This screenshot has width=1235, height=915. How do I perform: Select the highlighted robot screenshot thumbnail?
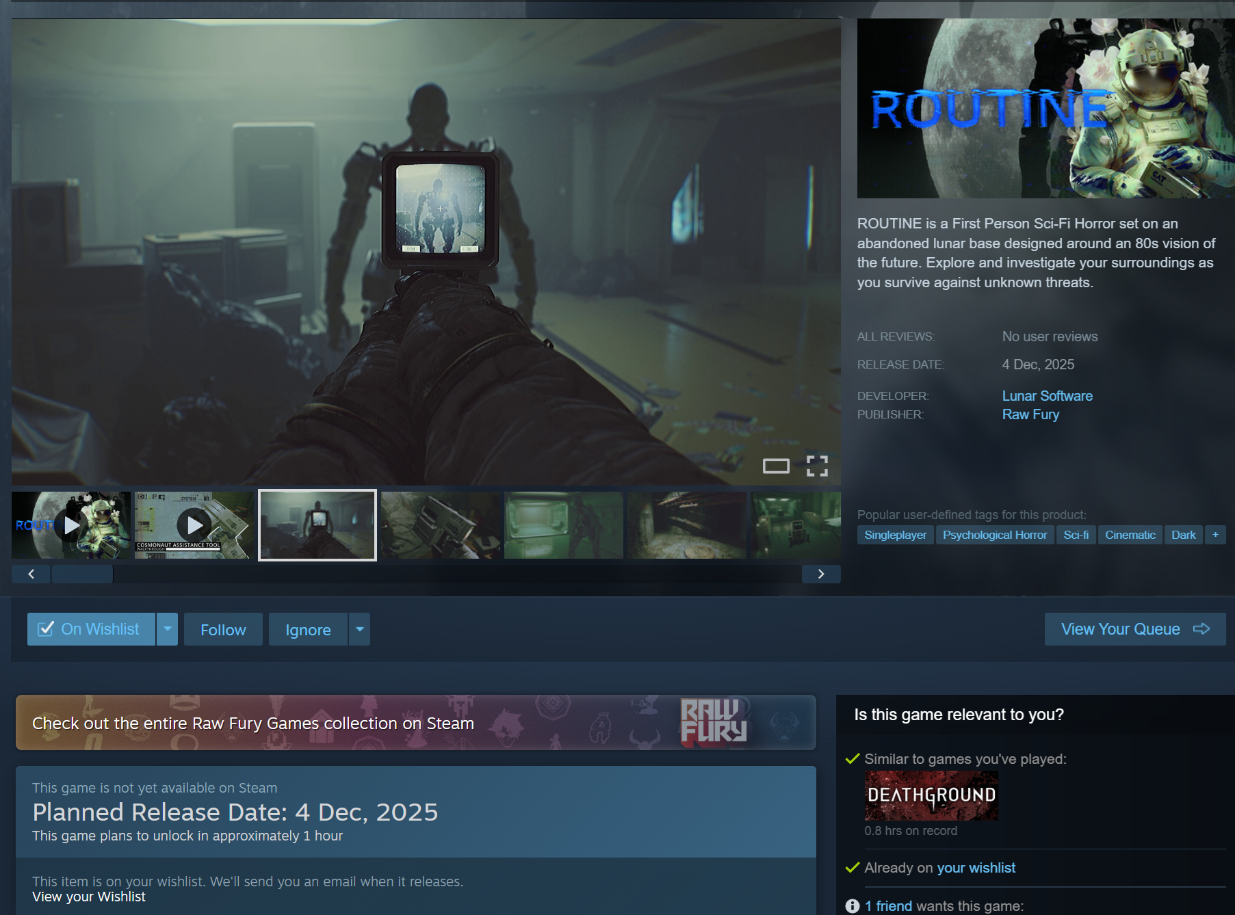317,525
